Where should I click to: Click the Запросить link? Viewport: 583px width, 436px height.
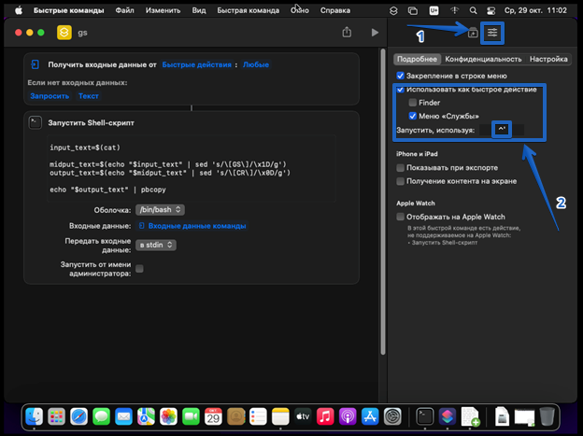tap(49, 95)
